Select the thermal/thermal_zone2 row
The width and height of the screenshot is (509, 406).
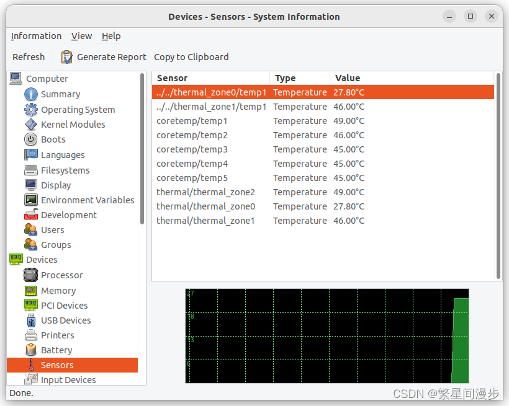tap(323, 192)
